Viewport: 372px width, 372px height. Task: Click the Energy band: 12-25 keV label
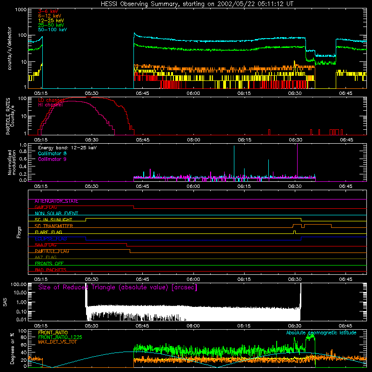[67, 148]
